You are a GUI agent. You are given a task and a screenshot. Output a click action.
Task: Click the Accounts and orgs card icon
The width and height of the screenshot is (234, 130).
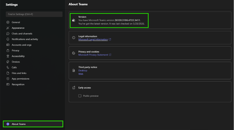(8, 45)
